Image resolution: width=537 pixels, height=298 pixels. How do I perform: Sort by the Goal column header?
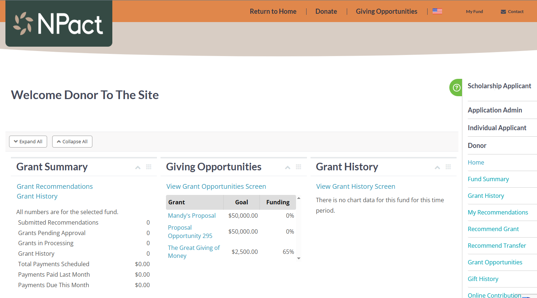click(x=241, y=202)
